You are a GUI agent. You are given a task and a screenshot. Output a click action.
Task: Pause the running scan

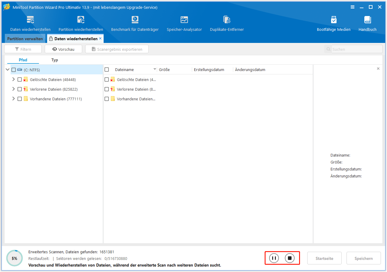pos(274,258)
